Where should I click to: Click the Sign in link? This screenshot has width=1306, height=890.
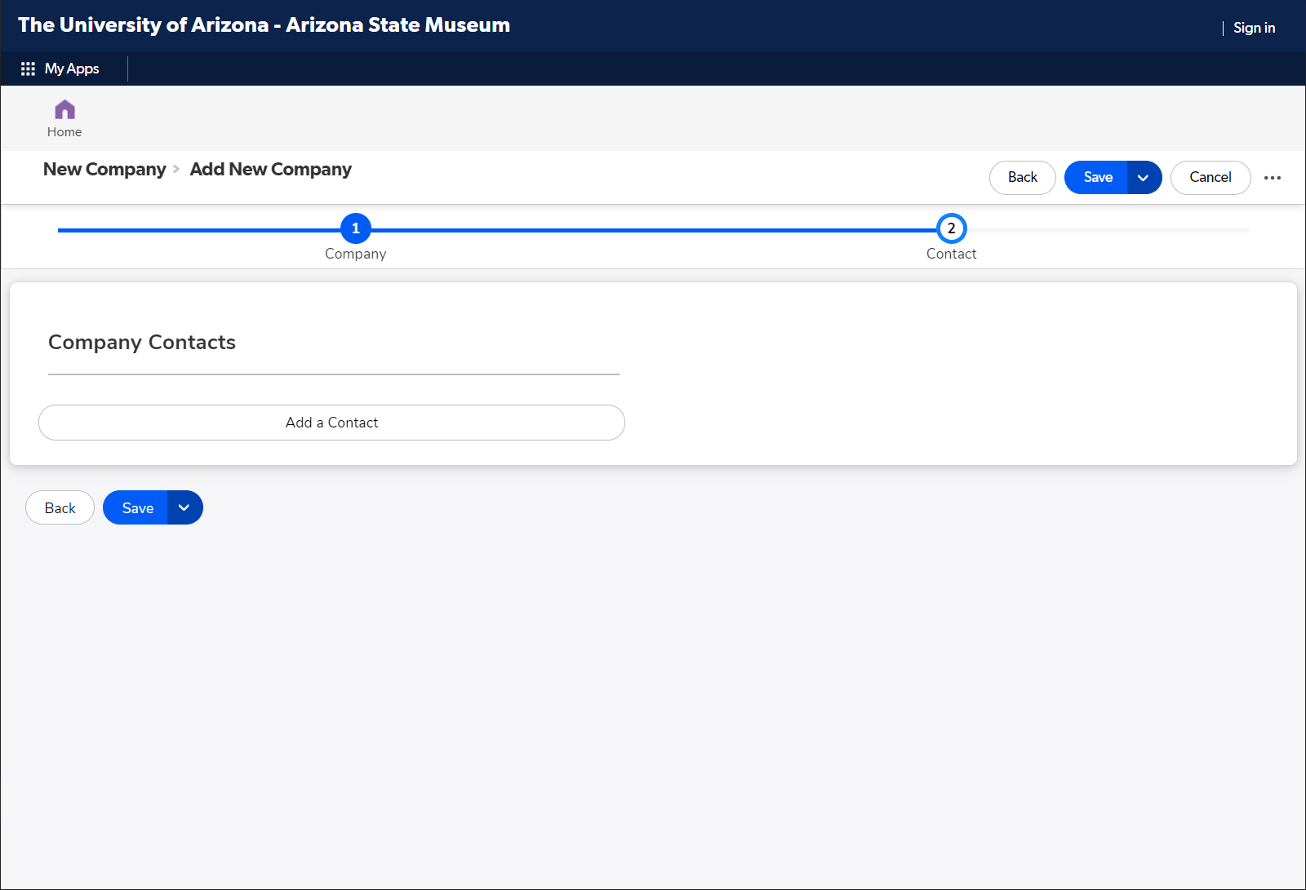(x=1254, y=28)
